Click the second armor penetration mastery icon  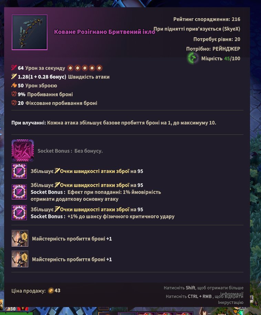[20, 259]
